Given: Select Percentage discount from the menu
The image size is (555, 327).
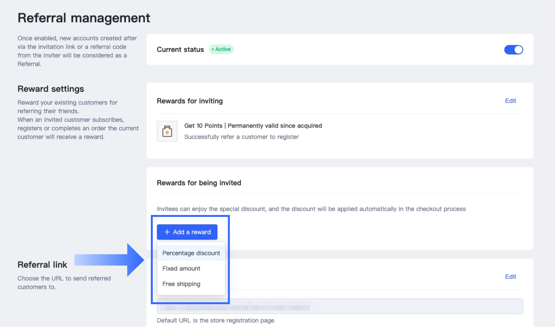Looking at the screenshot, I should 191,253.
